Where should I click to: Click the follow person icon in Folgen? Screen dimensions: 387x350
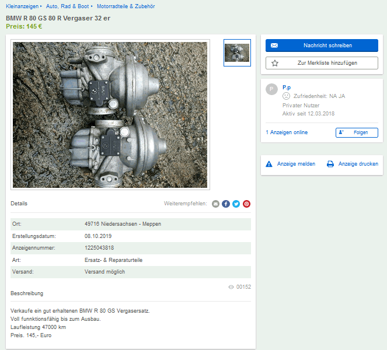click(341, 132)
